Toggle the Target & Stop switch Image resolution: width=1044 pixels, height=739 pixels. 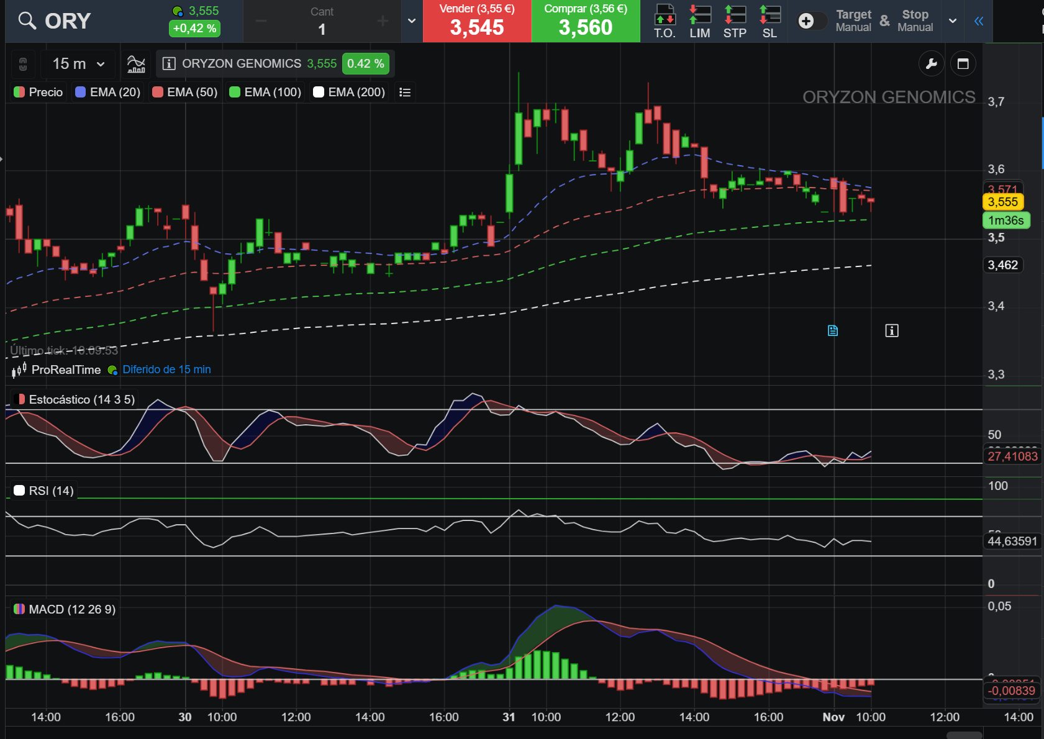812,21
